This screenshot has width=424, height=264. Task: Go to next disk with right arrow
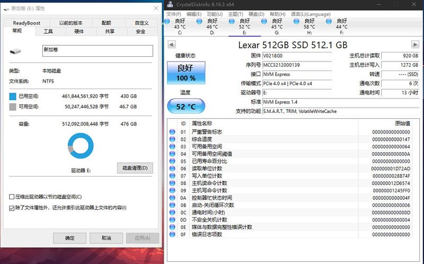click(415, 45)
